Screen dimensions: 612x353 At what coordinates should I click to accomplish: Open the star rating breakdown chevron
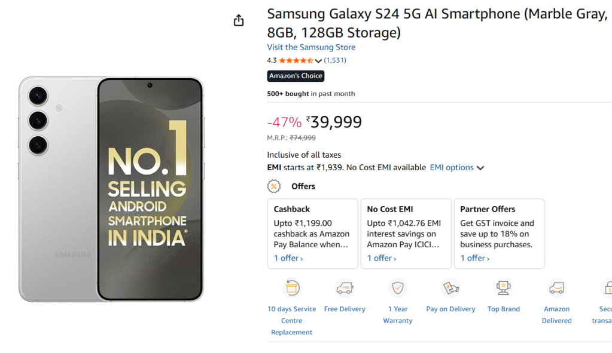click(318, 60)
